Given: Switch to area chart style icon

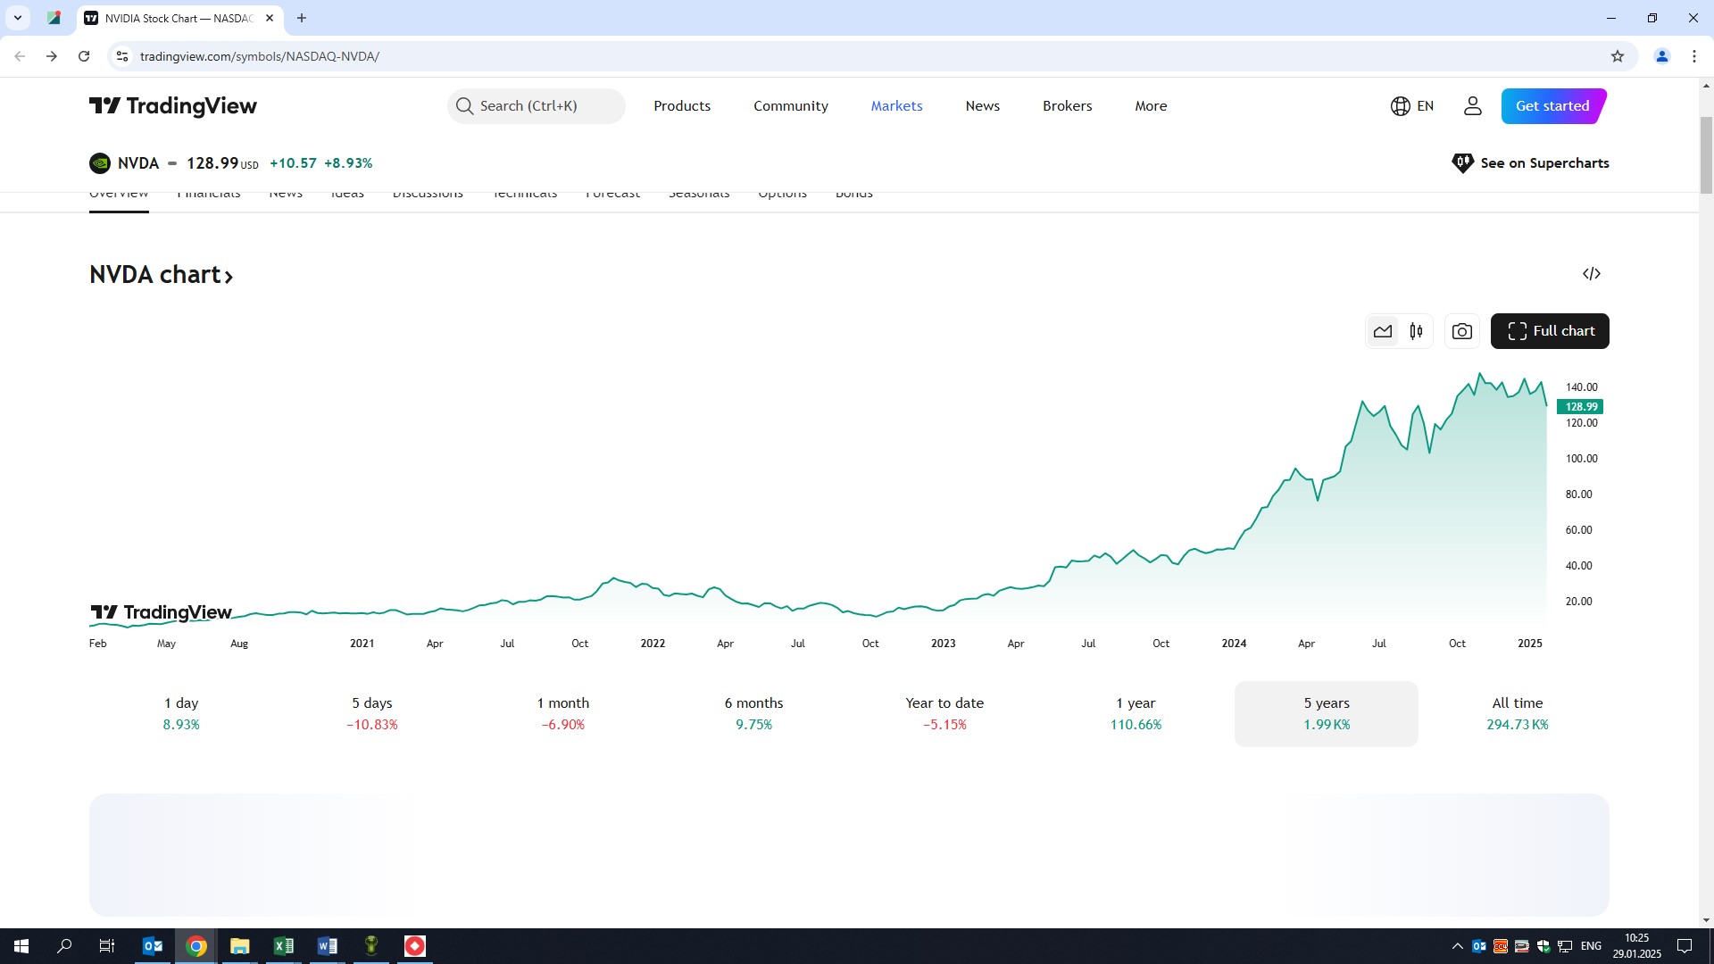Looking at the screenshot, I should (x=1383, y=331).
